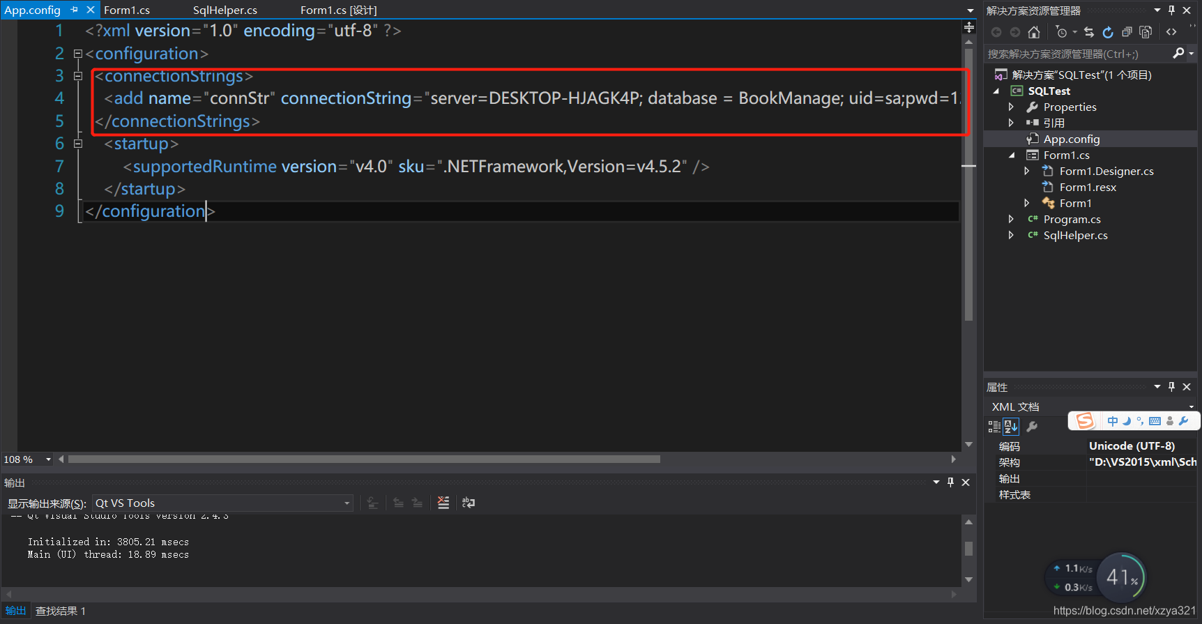This screenshot has width=1202, height=624.
Task: Click Sogou S logo on IME bar
Action: click(x=1085, y=421)
